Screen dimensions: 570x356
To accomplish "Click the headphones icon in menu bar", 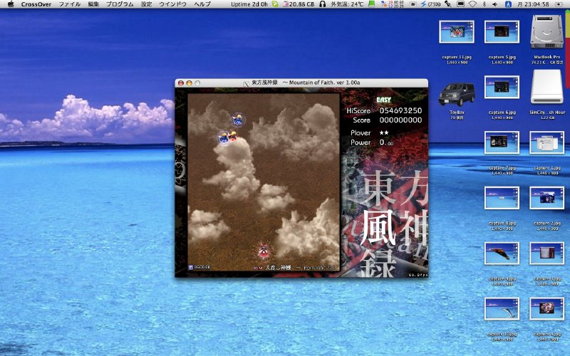I will click(322, 4).
